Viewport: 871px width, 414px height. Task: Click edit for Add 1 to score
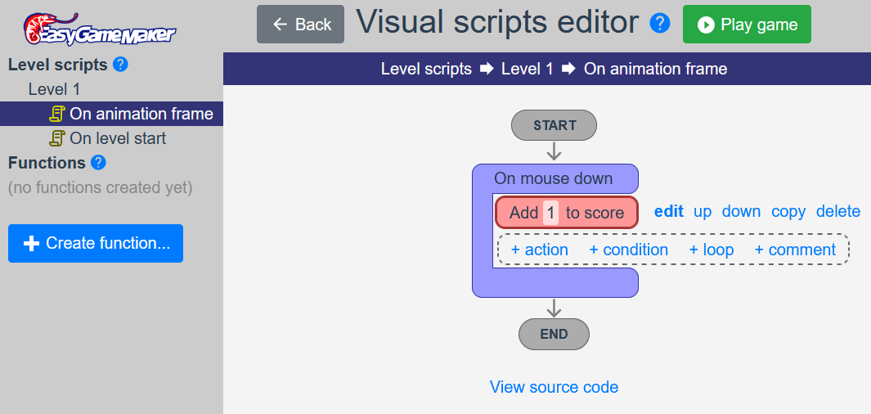(669, 212)
